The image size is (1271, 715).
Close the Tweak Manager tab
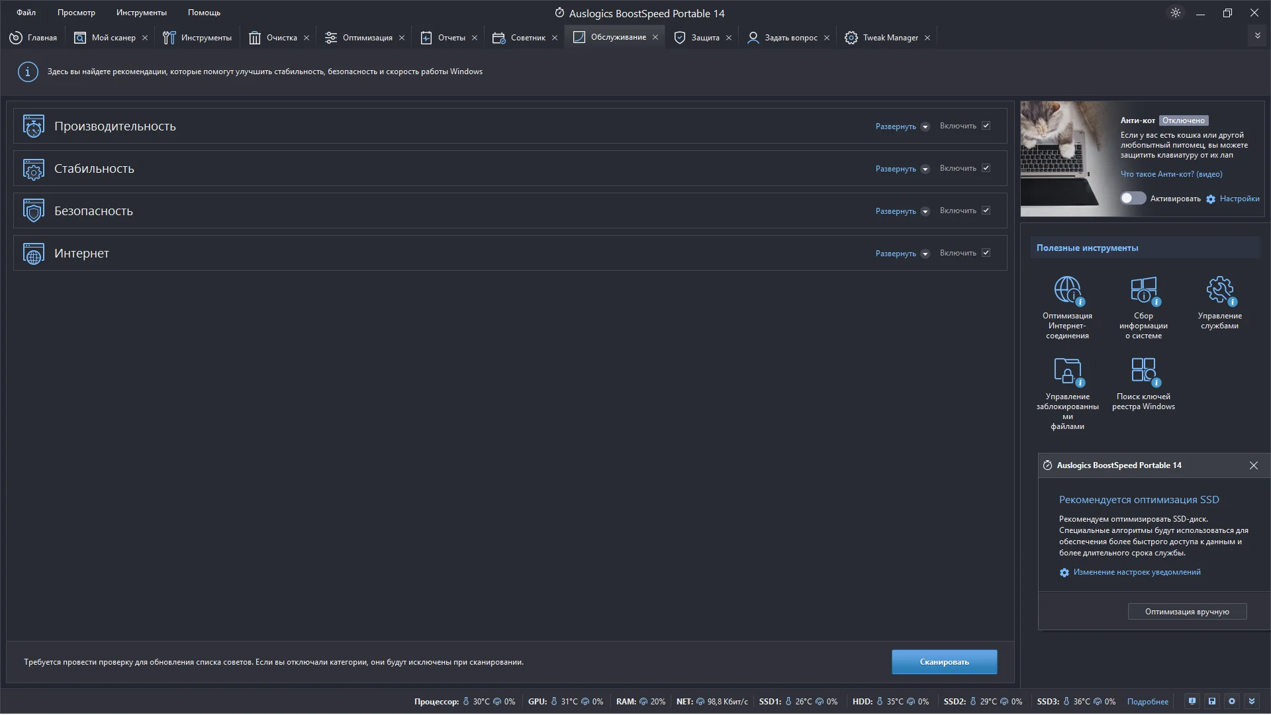pyautogui.click(x=927, y=38)
